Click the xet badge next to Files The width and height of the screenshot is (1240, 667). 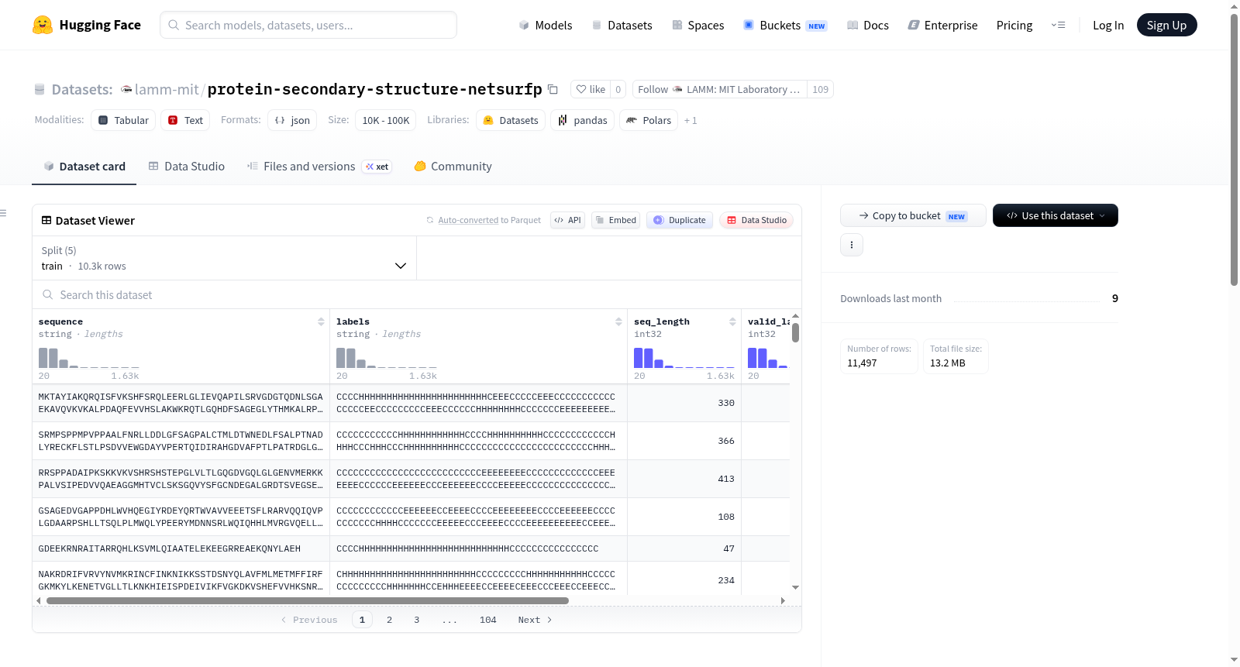pyautogui.click(x=377, y=167)
